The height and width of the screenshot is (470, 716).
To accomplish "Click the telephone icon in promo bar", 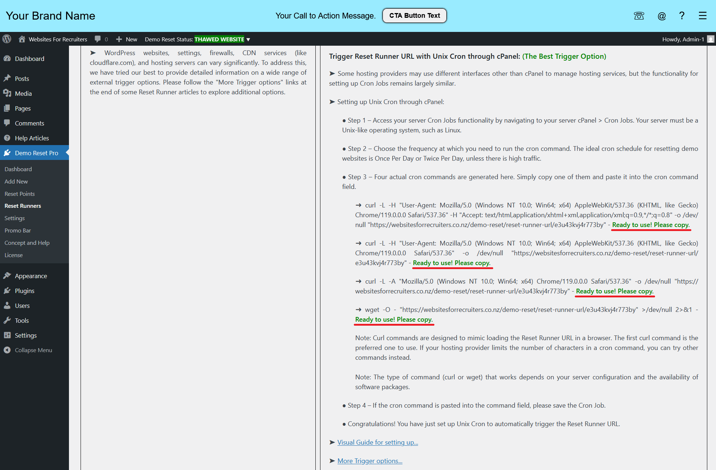I will tap(639, 16).
